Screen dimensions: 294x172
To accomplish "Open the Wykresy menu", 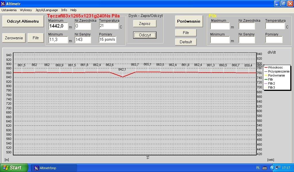I will tap(26, 10).
